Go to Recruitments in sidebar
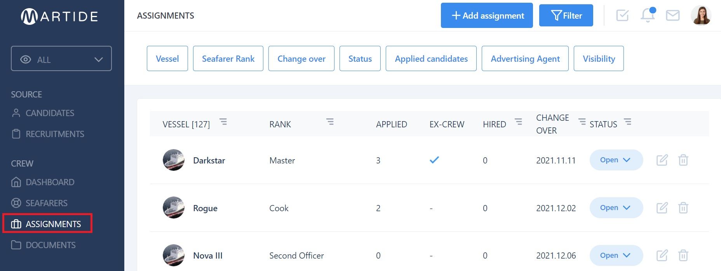This screenshot has height=271, width=721. tap(48, 134)
